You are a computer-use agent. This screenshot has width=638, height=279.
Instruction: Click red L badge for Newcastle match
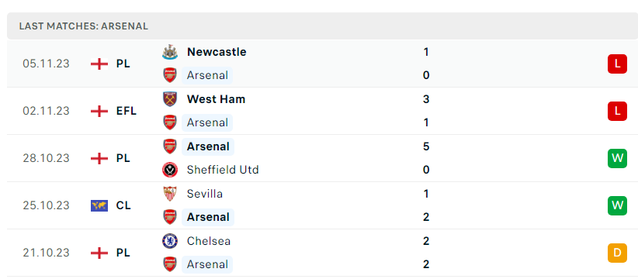[x=617, y=64]
